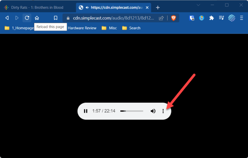Bookmark this page
248x158 pixels.
56,18
